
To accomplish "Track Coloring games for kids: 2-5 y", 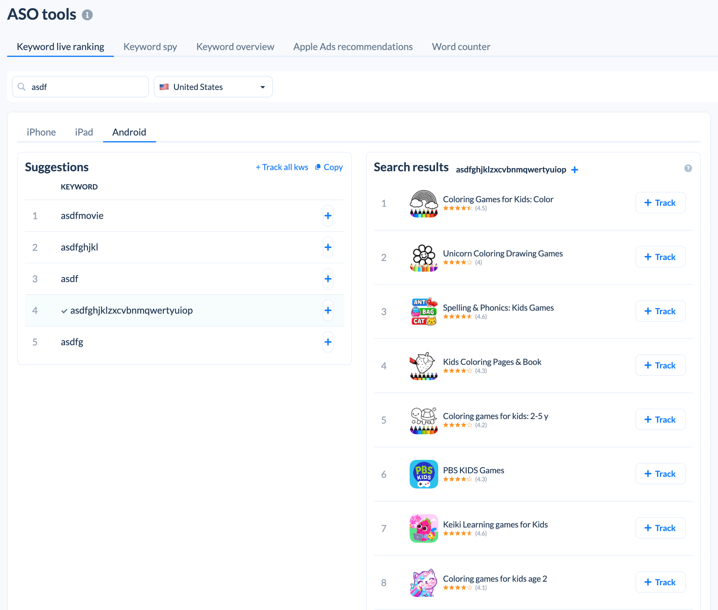I will tap(660, 420).
